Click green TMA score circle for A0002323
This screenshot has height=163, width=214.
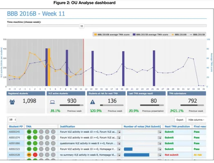[x=29, y=149]
